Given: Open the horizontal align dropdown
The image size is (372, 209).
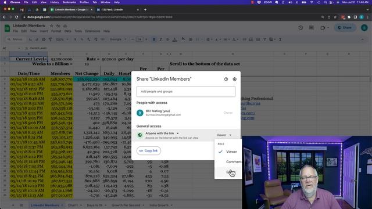Looking at the screenshot, I should click(209, 39).
